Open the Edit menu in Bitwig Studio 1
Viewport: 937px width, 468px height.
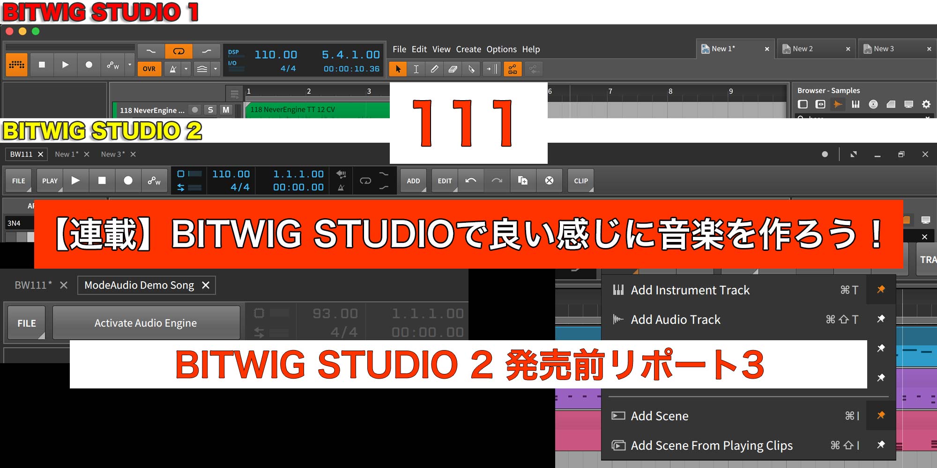tap(419, 49)
